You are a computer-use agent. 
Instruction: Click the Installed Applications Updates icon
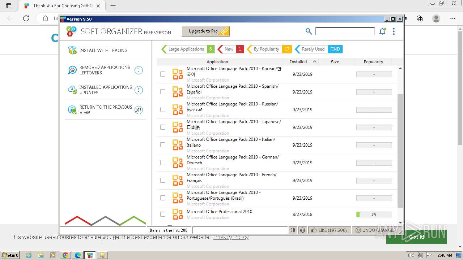pos(72,90)
